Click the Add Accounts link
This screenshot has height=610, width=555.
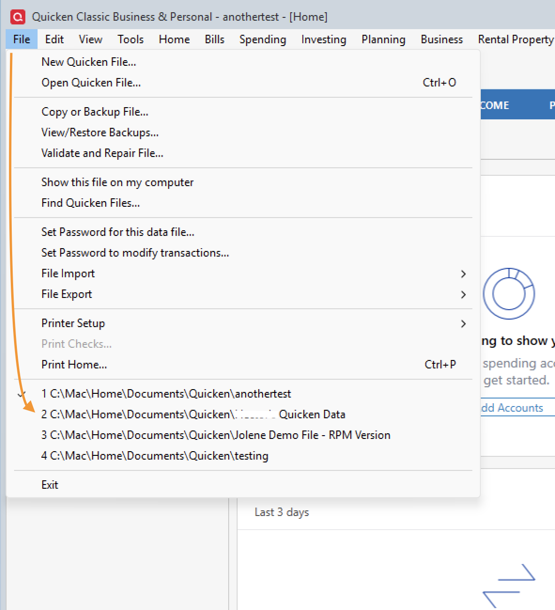(x=512, y=408)
